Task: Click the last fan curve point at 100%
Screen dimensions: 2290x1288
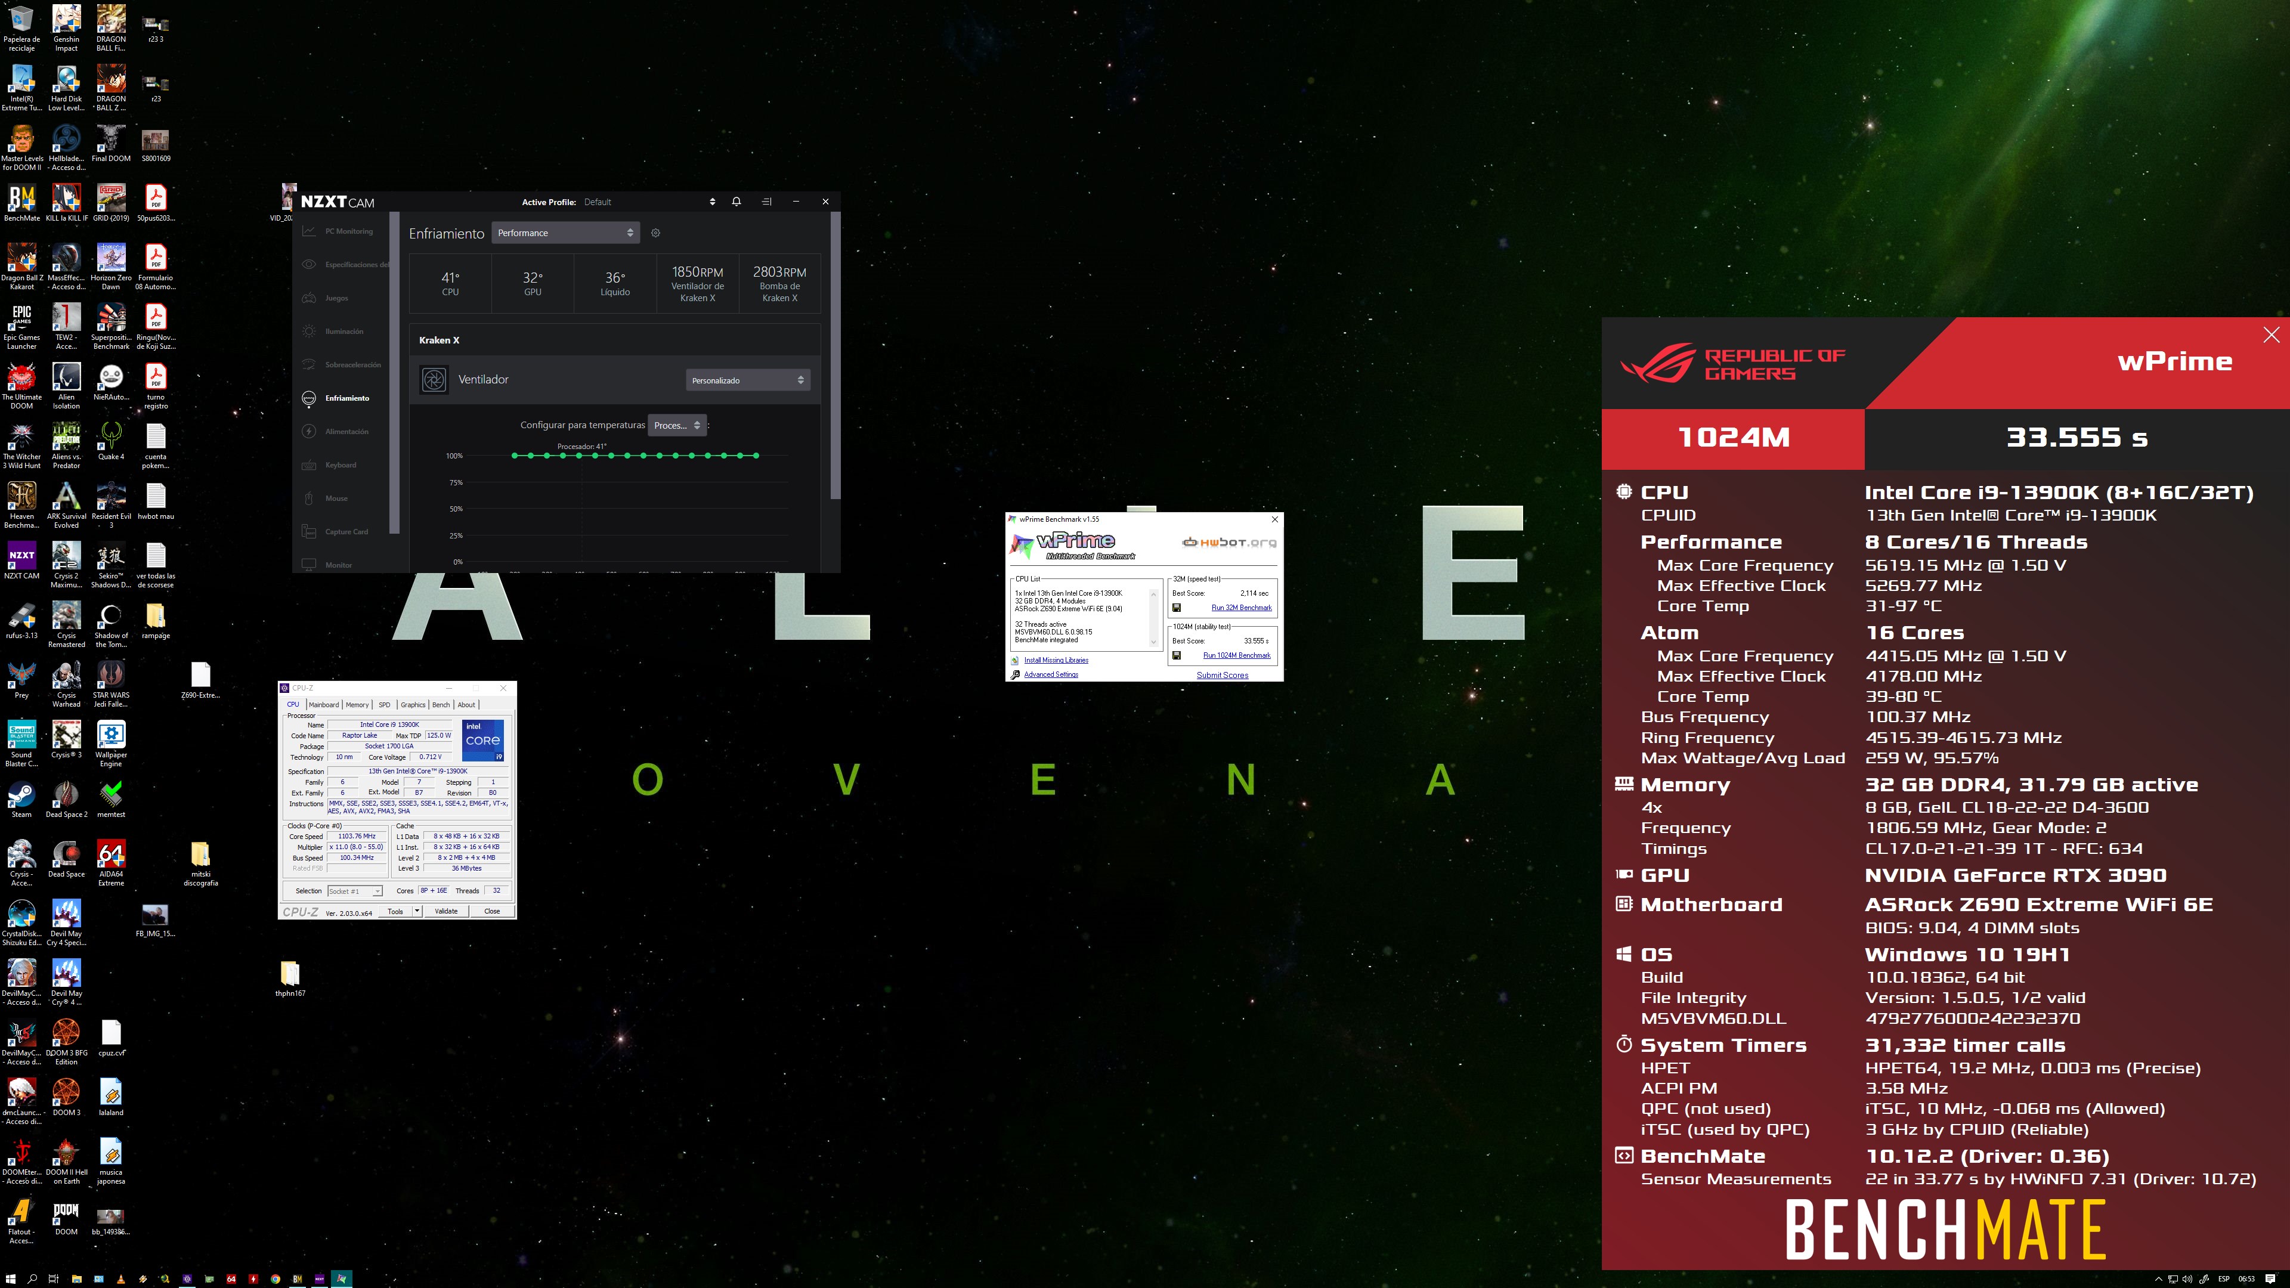Action: click(x=757, y=455)
